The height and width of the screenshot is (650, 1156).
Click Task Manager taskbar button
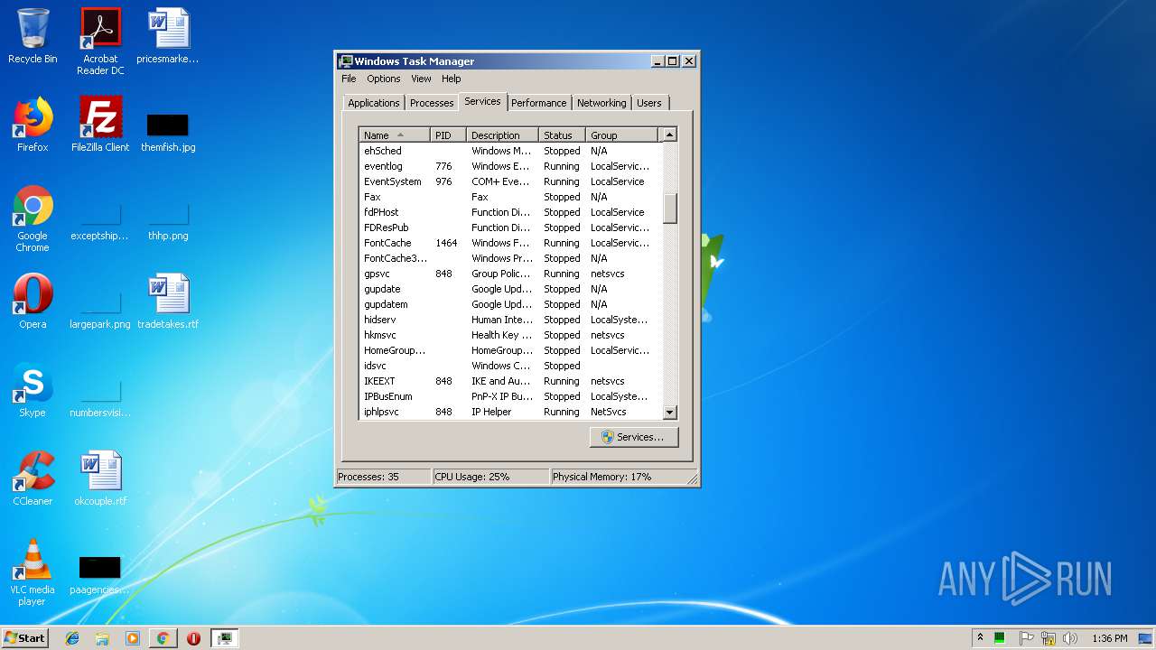[225, 638]
